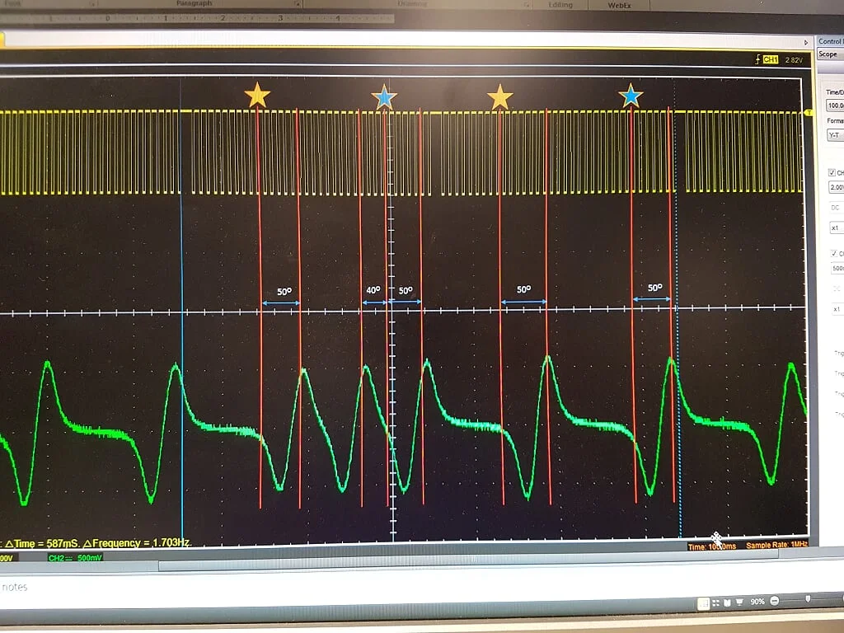This screenshot has height=633, width=844.
Task: Click the small arrow above the scope display
Action: (806, 43)
